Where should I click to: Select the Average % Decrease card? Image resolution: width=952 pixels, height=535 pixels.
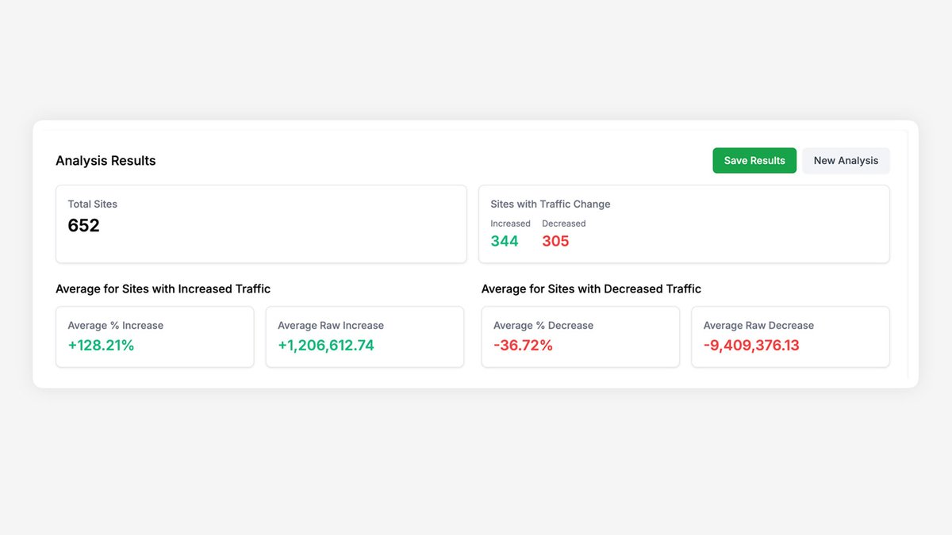[580, 337]
